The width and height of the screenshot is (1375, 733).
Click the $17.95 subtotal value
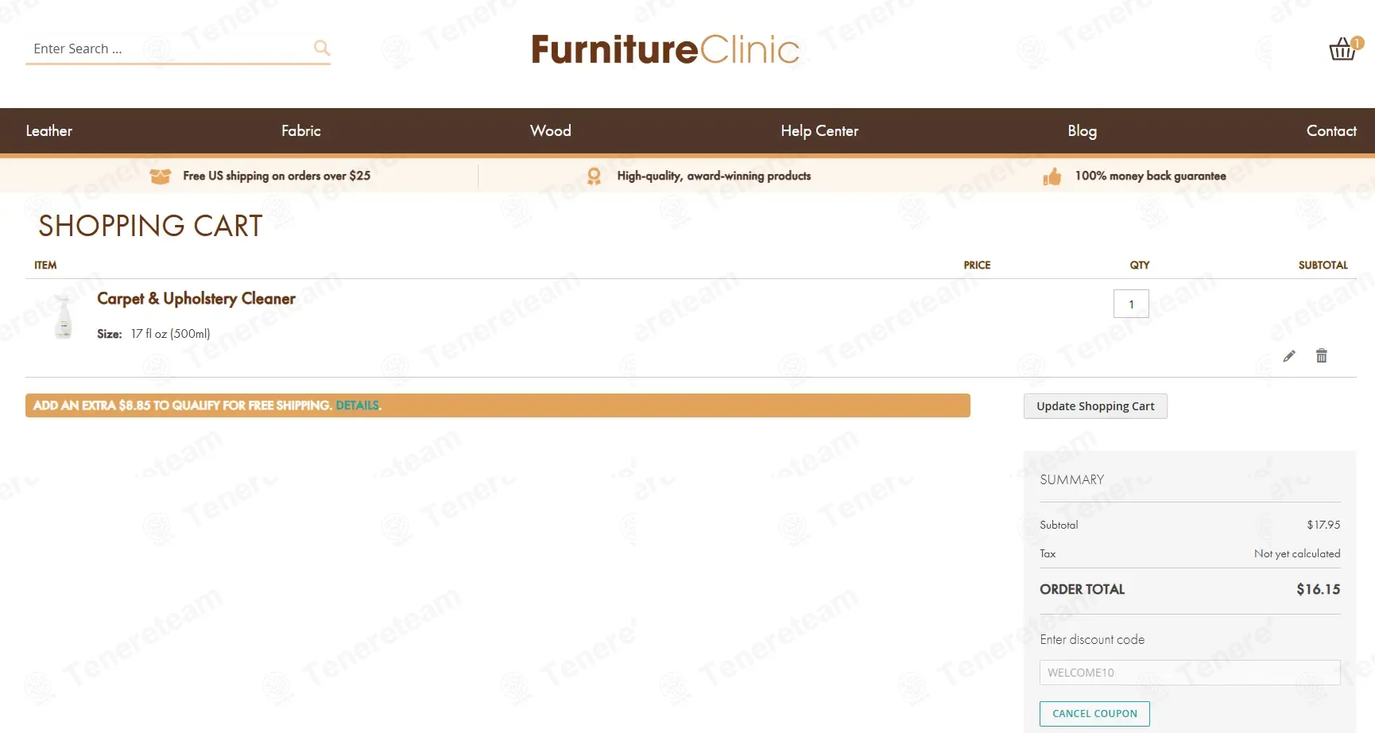click(1323, 525)
